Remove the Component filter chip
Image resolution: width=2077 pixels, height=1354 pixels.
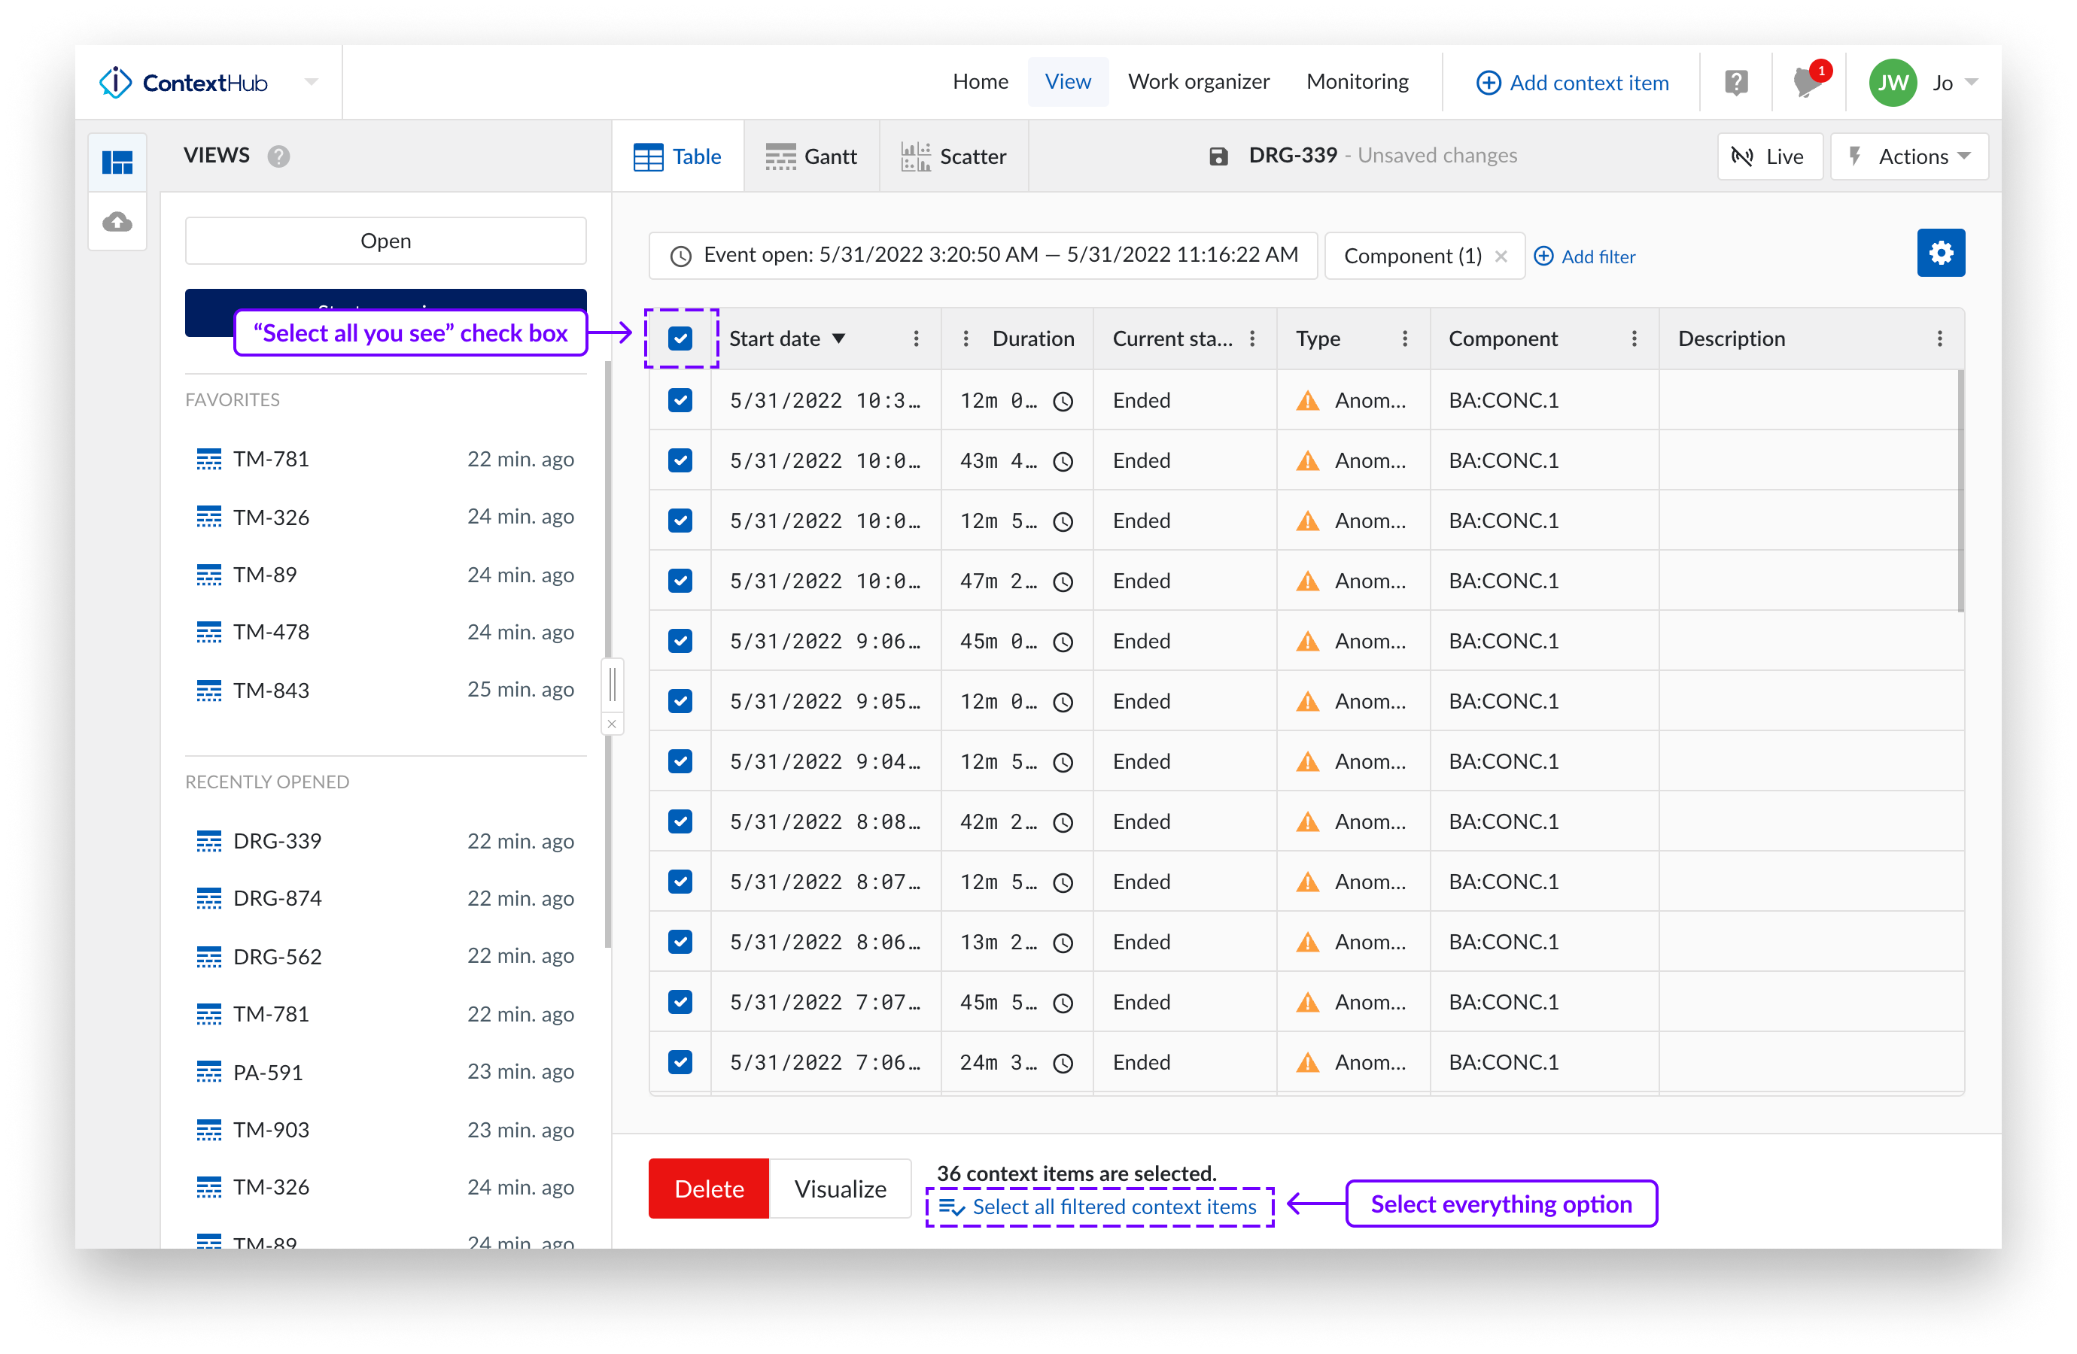pyautogui.click(x=1502, y=256)
